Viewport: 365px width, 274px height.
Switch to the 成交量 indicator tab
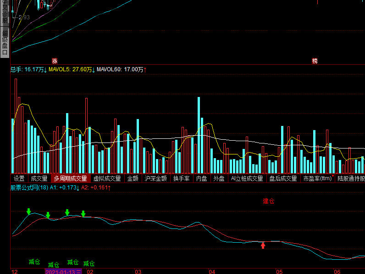(39, 178)
